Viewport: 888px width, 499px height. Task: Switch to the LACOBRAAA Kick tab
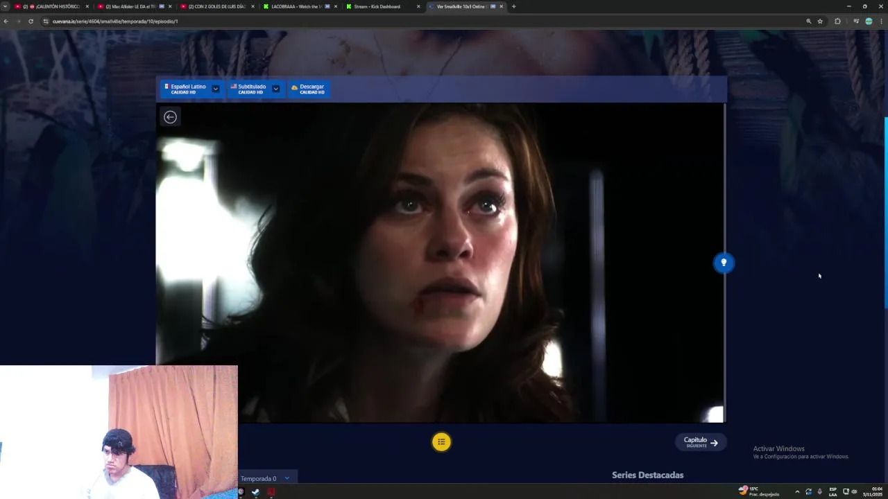(300, 6)
